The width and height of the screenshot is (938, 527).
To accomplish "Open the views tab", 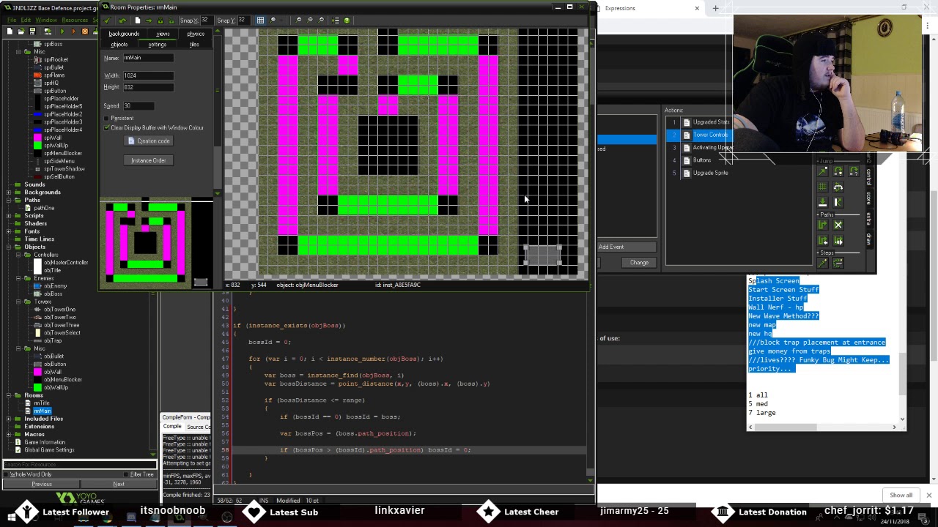I will coord(163,34).
